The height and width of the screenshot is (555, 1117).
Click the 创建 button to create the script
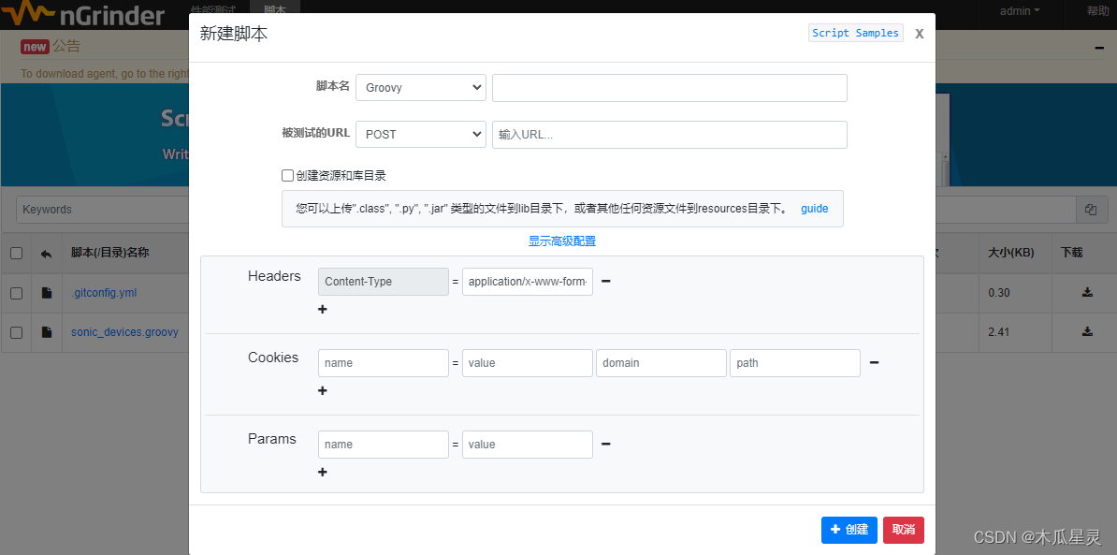pyautogui.click(x=849, y=529)
